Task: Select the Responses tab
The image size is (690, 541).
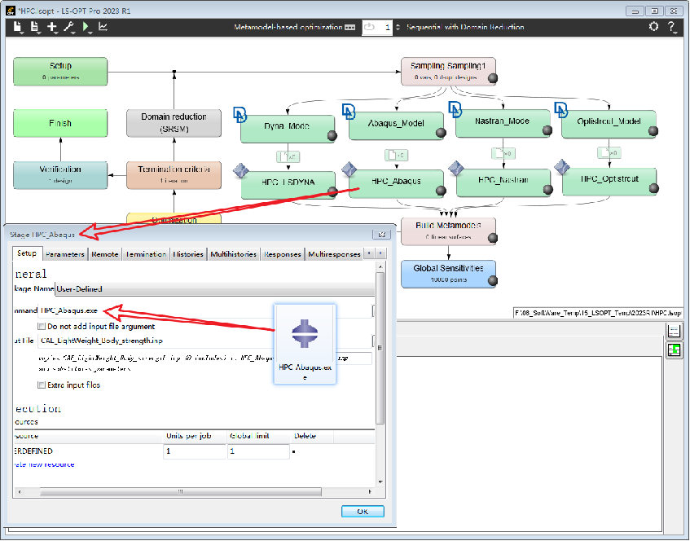Action: pos(282,254)
